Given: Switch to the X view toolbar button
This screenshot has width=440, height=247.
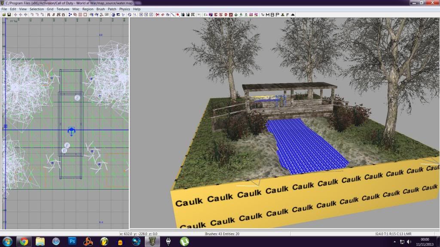Looking at the screenshot, I should (141, 15).
